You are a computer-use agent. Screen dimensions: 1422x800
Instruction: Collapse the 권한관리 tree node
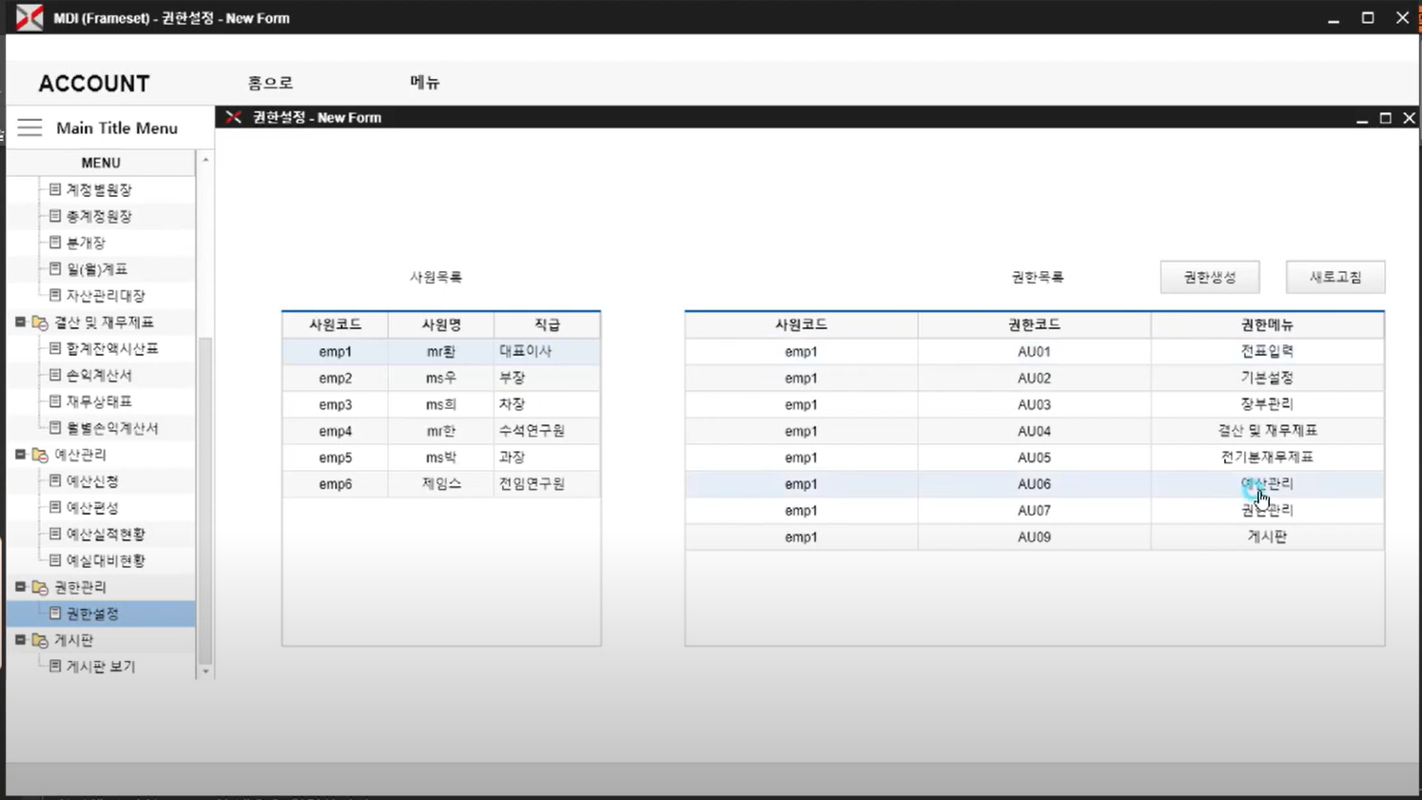[20, 587]
